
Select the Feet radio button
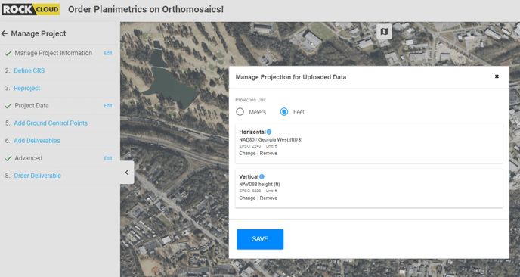284,112
